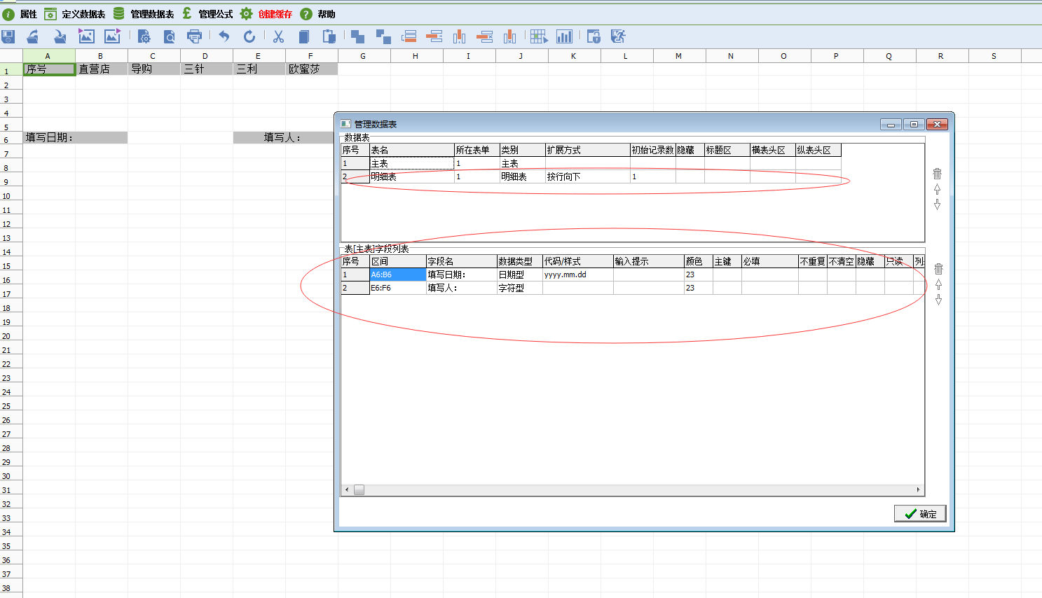
Task: Select spreadsheet cell 序号 in A1
Action: 49,69
